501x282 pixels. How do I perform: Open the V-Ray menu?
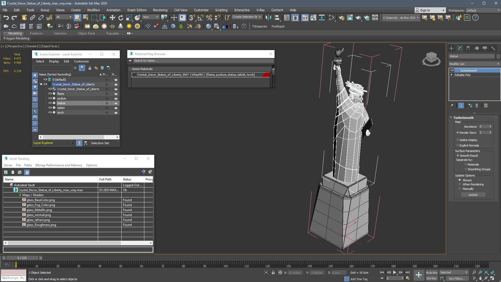pos(260,10)
